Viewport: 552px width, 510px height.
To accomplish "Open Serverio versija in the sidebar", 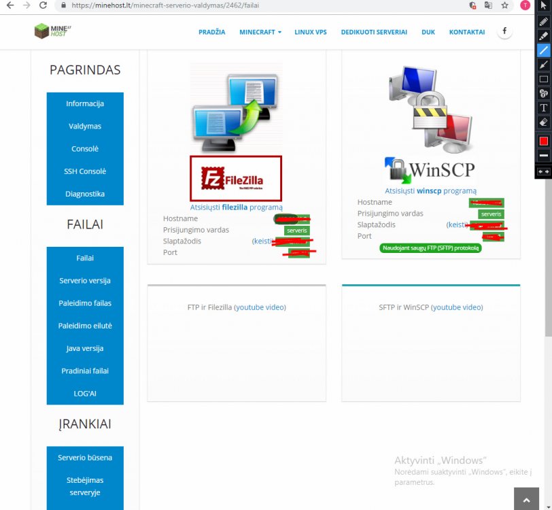I will (85, 280).
